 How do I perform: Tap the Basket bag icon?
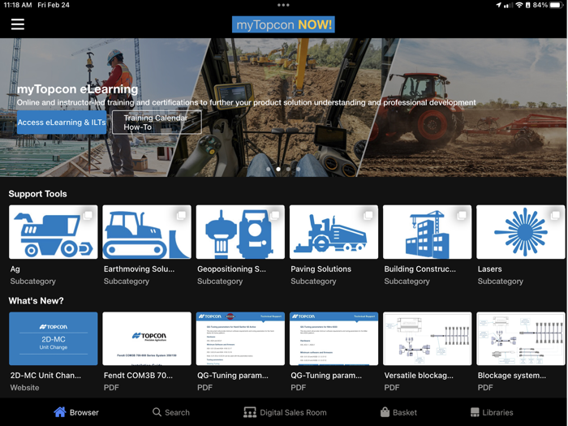[x=385, y=412]
